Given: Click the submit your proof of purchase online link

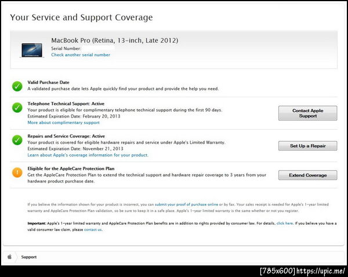Looking at the screenshot, I should point(186,205).
